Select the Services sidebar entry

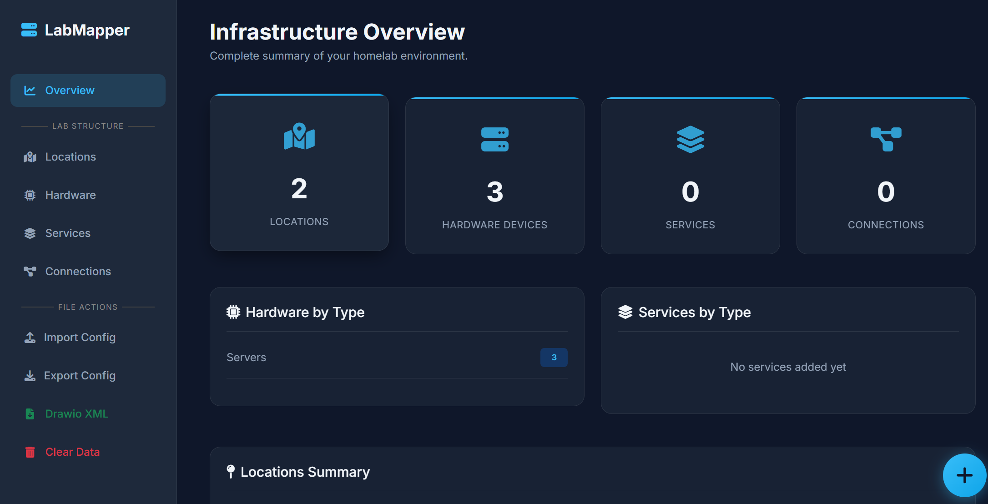68,233
